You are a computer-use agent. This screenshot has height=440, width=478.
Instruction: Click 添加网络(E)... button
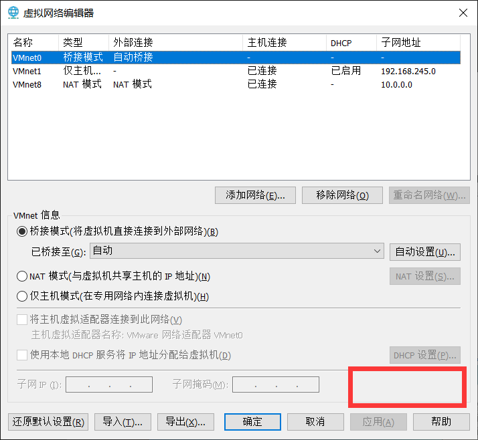pos(255,195)
